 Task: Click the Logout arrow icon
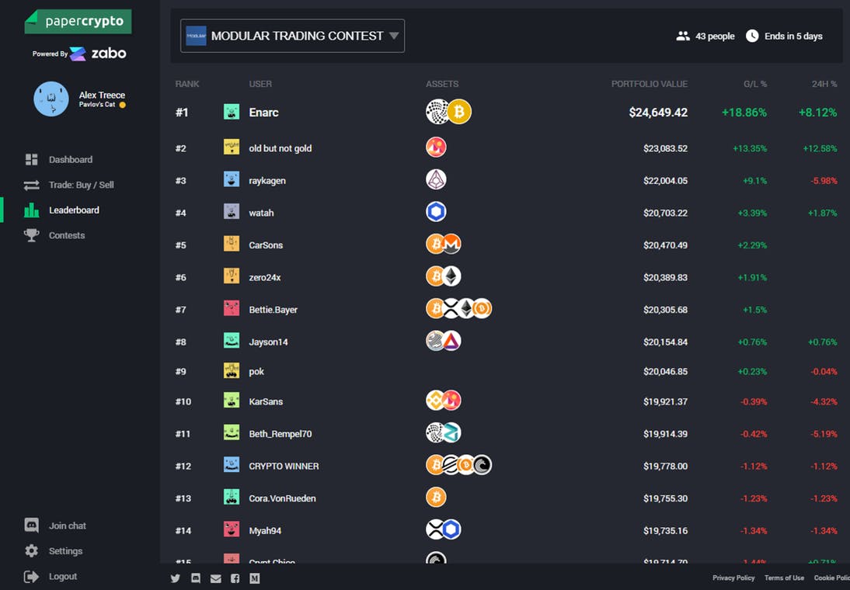point(31,577)
